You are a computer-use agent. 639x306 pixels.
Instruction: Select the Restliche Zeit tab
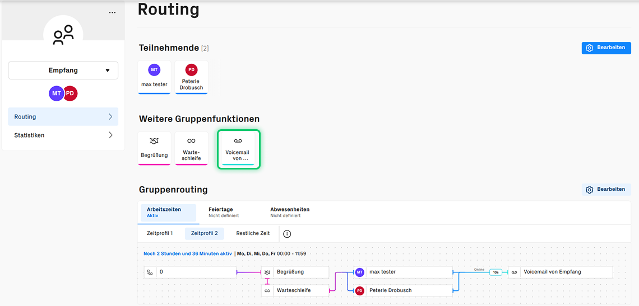253,234
